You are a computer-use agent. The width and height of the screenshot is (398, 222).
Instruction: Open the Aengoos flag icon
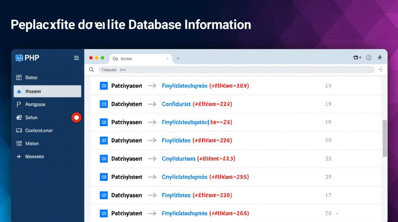pyautogui.click(x=18, y=104)
